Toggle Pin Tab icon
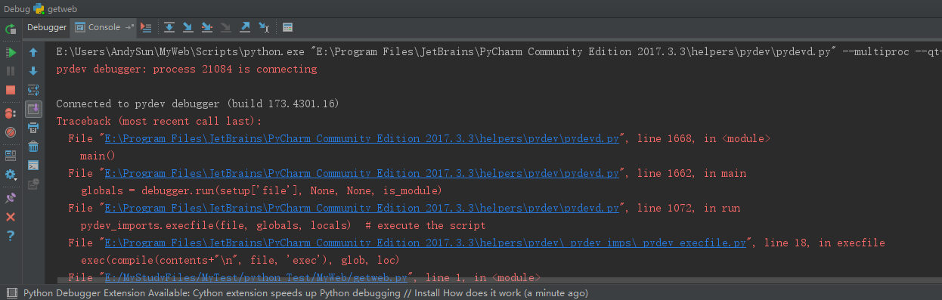942x300 pixels. pos(11,197)
